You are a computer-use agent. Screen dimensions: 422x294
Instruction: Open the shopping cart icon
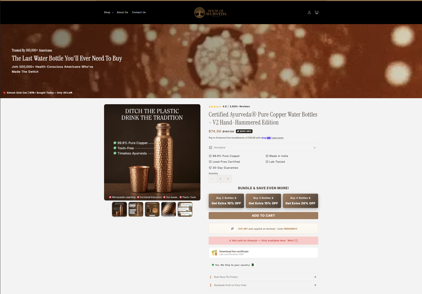coord(317,12)
